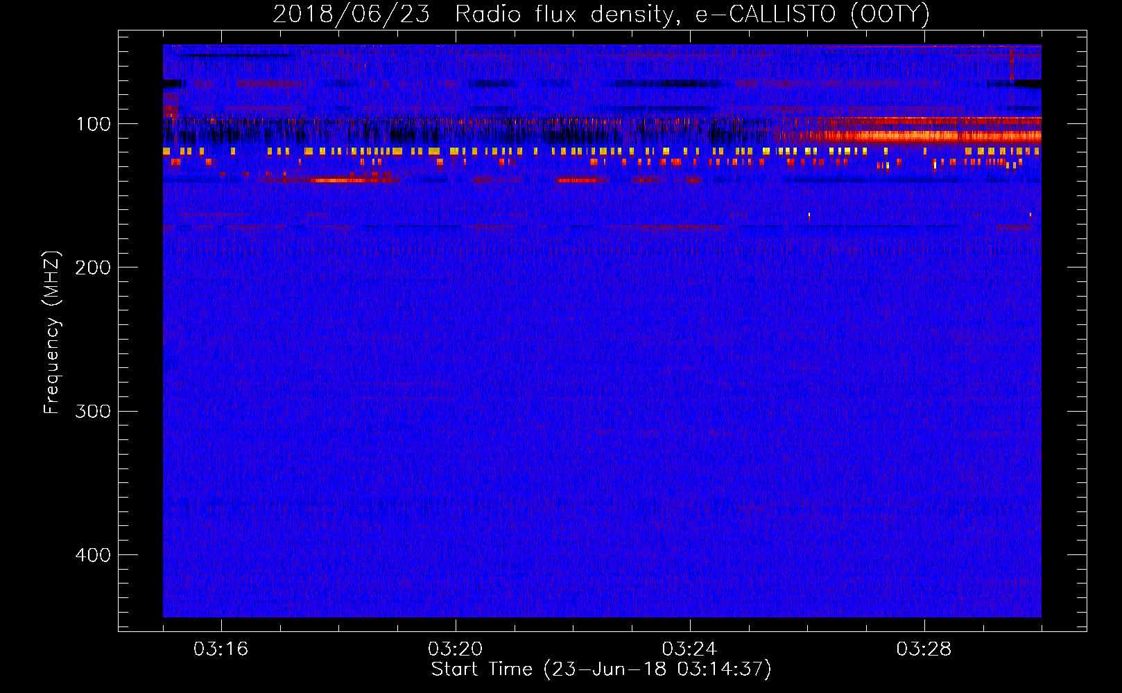Click the 300 frequency tick label
Image resolution: width=1122 pixels, height=693 pixels.
click(93, 412)
